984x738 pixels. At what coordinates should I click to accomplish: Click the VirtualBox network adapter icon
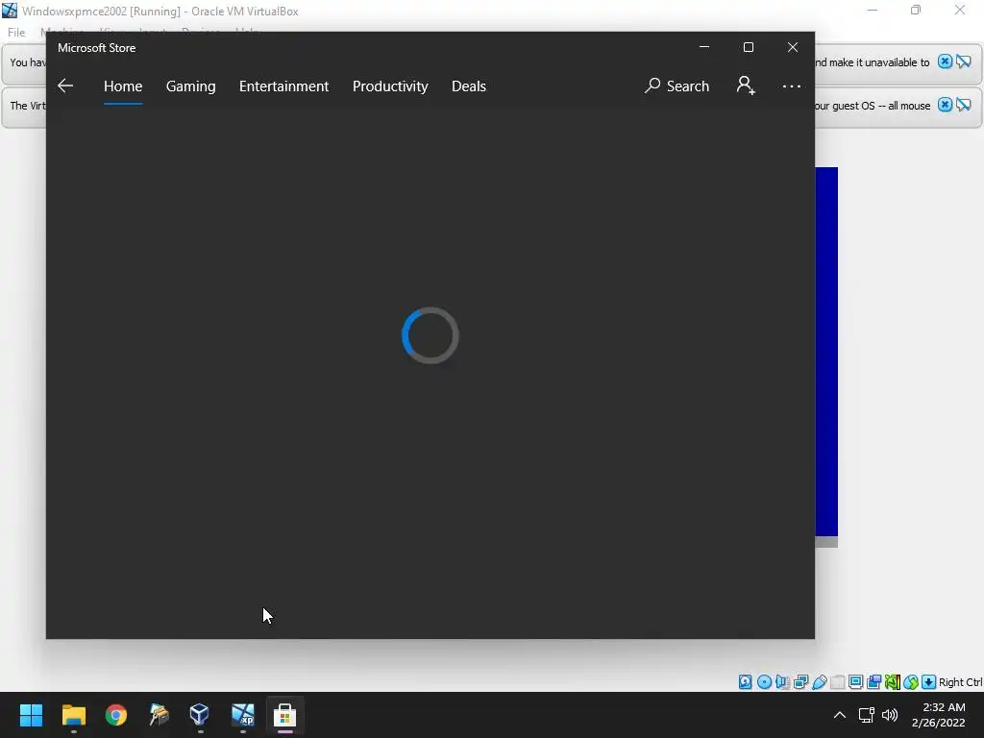click(800, 681)
